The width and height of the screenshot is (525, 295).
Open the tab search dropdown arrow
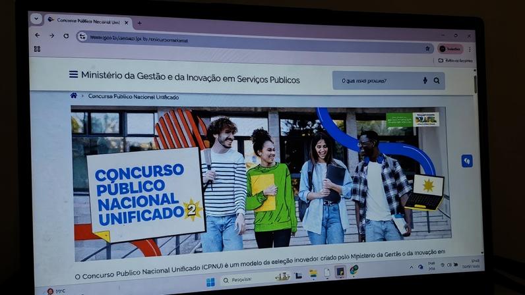coord(36,18)
